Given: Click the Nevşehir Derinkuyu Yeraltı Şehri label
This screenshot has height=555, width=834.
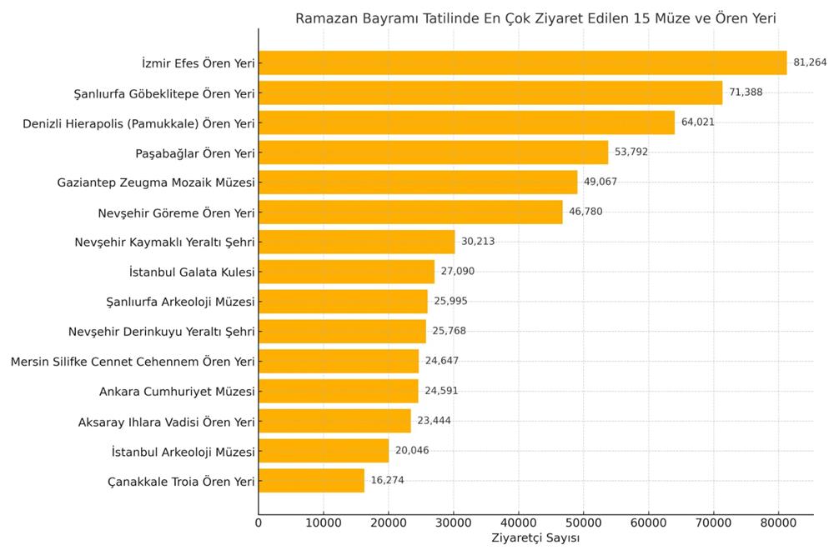Looking at the screenshot, I should tap(162, 332).
